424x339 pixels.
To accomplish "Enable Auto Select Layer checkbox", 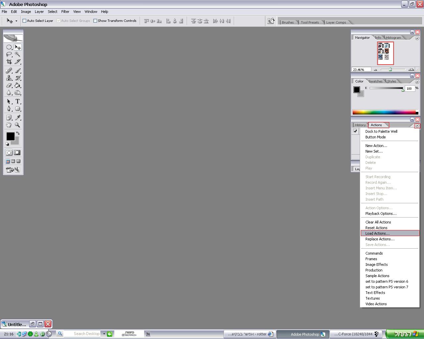I will click(x=25, y=21).
